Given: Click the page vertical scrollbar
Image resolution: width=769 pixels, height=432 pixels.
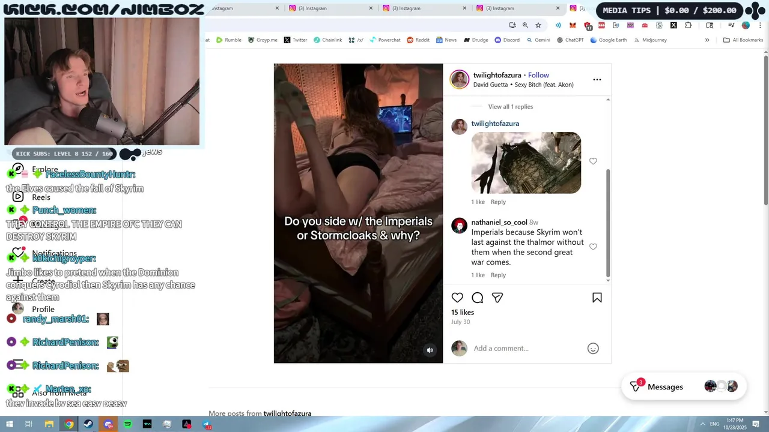Looking at the screenshot, I should (766, 131).
